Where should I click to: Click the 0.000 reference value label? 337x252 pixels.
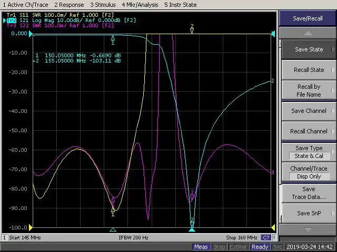pyautogui.click(x=19, y=34)
